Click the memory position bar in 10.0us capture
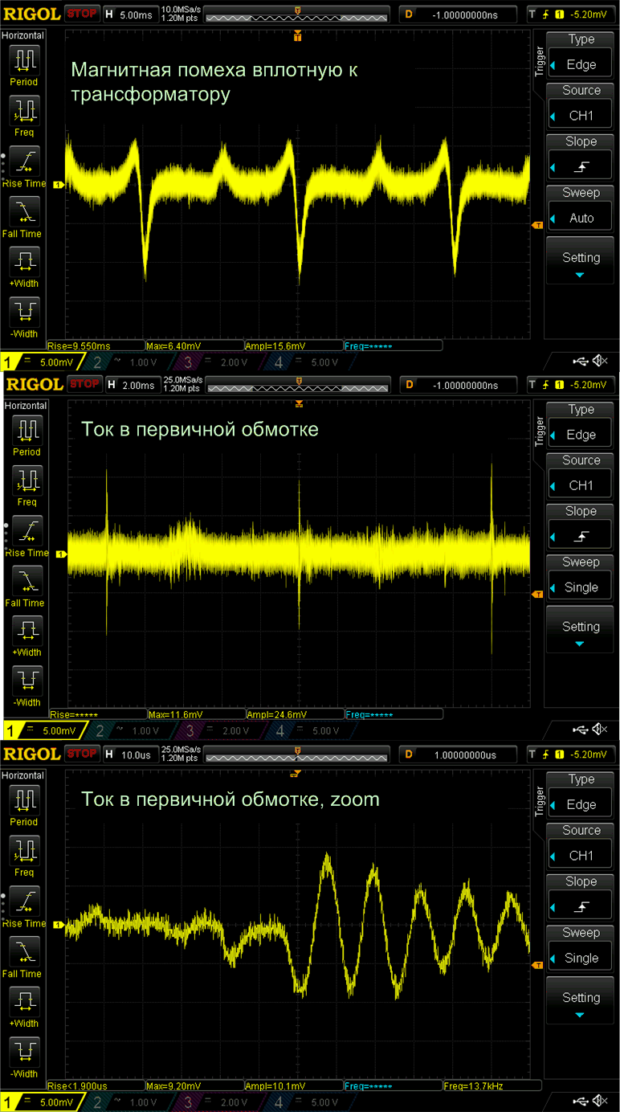 point(298,754)
